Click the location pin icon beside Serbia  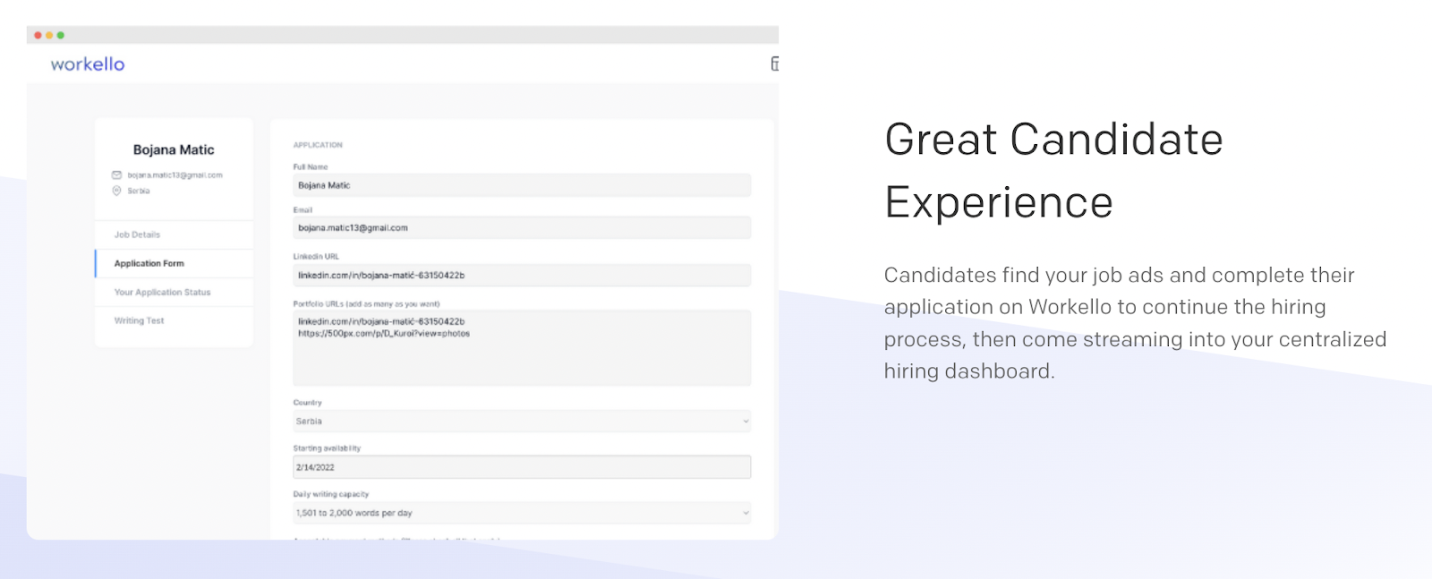(x=116, y=191)
